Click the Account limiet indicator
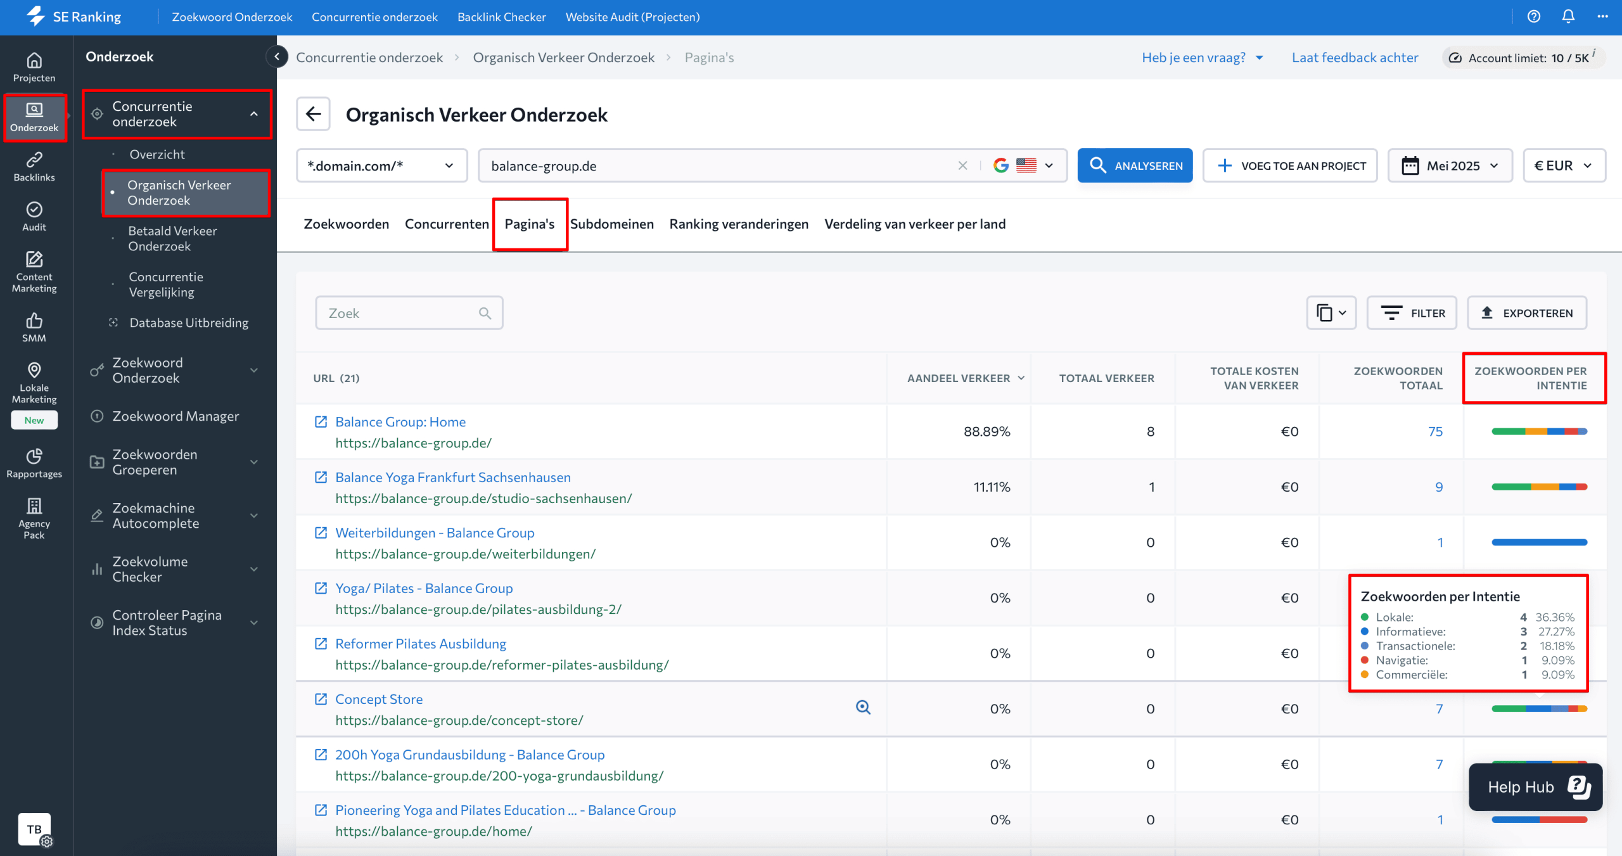 click(x=1524, y=58)
